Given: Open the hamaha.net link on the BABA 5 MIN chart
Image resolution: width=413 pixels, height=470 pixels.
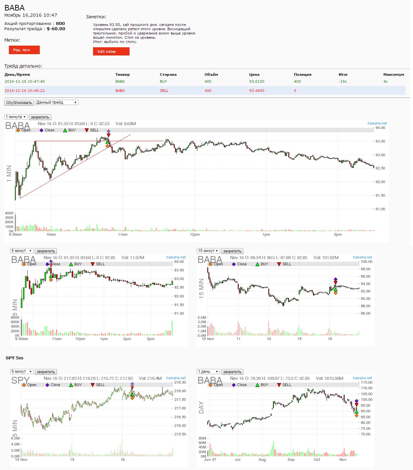Looking at the screenshot, I should (x=176, y=257).
